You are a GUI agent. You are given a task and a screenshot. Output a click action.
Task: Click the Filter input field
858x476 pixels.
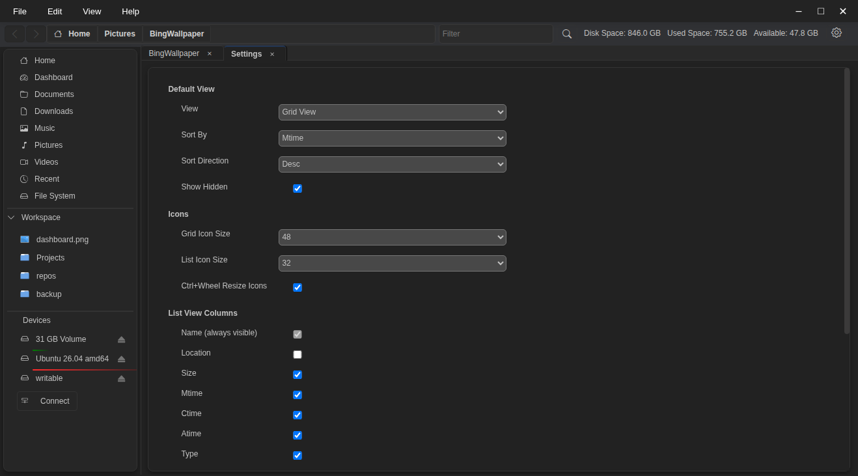(x=495, y=34)
